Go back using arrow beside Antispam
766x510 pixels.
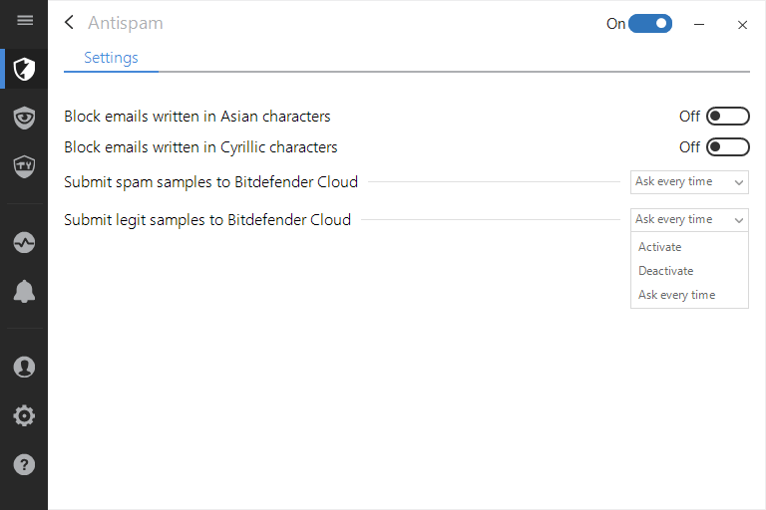coord(69,23)
